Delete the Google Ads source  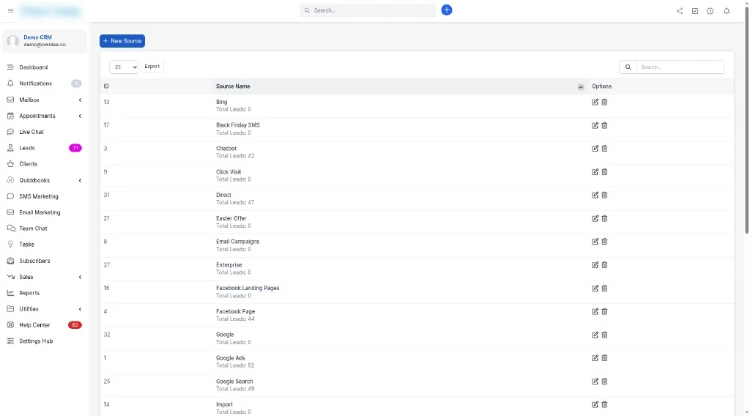[604, 357]
